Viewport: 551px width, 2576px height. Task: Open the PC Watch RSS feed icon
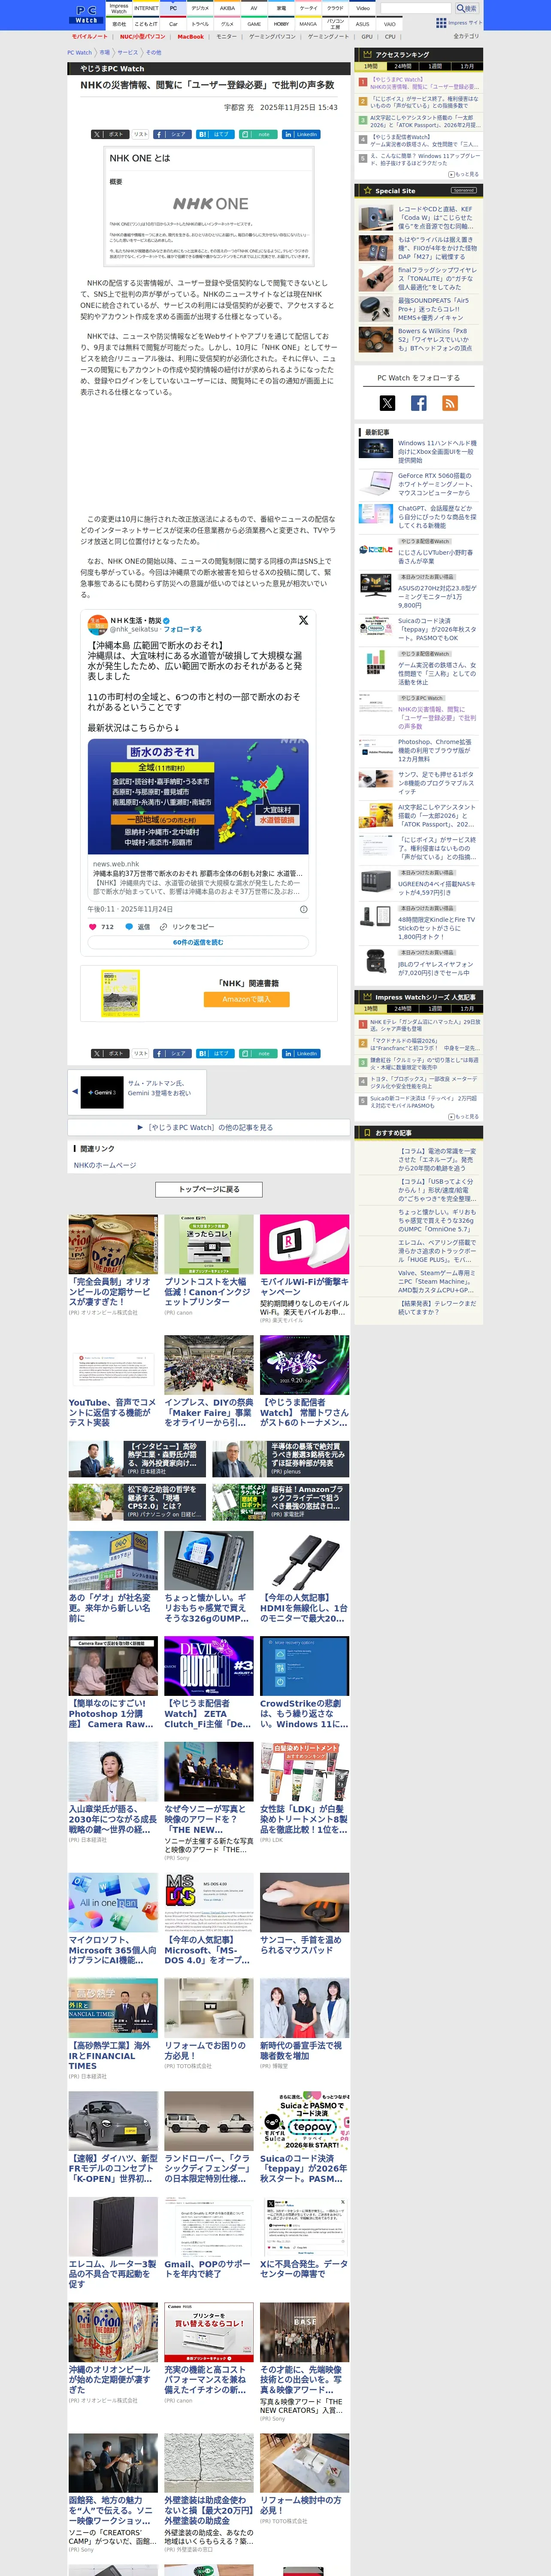(x=450, y=403)
